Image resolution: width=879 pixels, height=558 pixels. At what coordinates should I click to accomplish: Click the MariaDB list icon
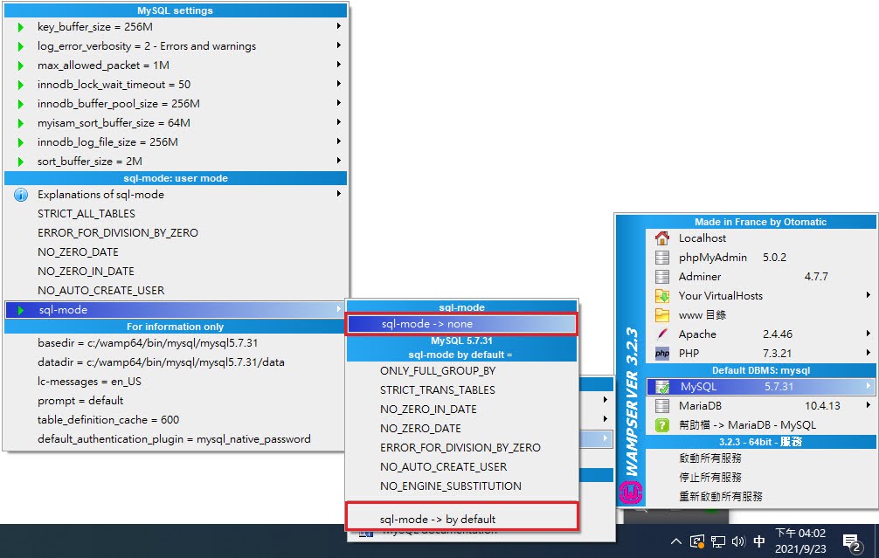click(x=662, y=405)
